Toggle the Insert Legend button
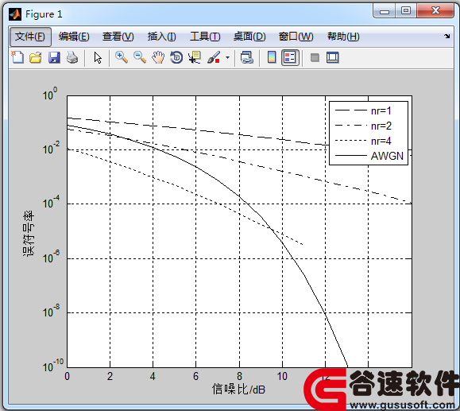The height and width of the screenshot is (411, 460). [x=290, y=57]
